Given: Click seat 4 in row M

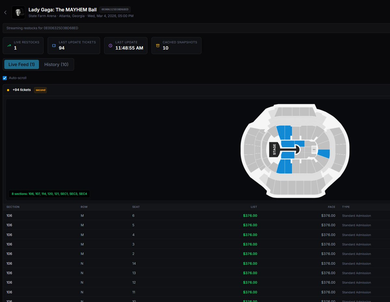Looking at the screenshot, I should click(x=133, y=235).
